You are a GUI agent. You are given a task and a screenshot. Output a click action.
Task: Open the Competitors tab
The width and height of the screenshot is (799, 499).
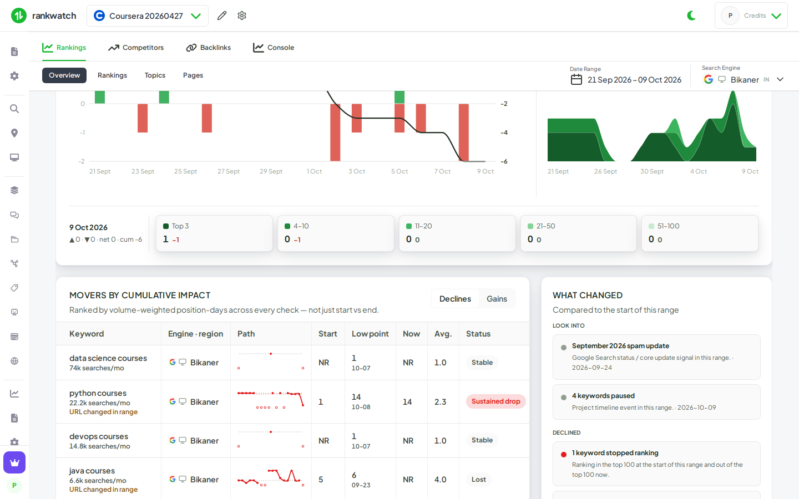(136, 48)
